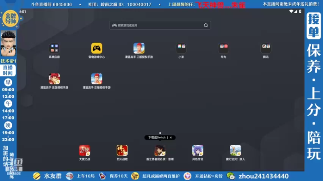This screenshot has width=323, height=181.
Task: Open the 系统应用 folder
Action: coord(54,48)
